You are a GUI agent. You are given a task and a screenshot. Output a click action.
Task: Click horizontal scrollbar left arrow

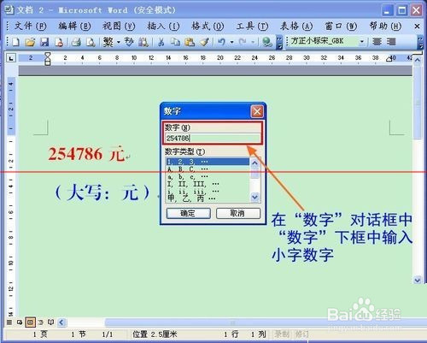pos(61,322)
